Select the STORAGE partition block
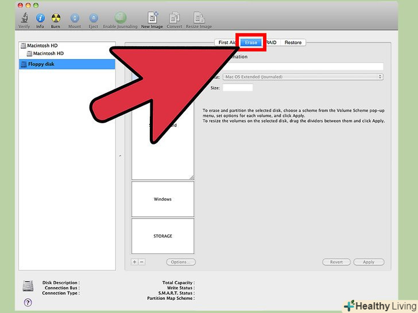The width and height of the screenshot is (418, 313). (163, 236)
